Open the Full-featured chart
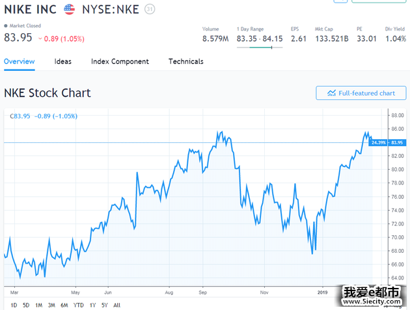The width and height of the screenshot is (410, 310). coord(361,93)
